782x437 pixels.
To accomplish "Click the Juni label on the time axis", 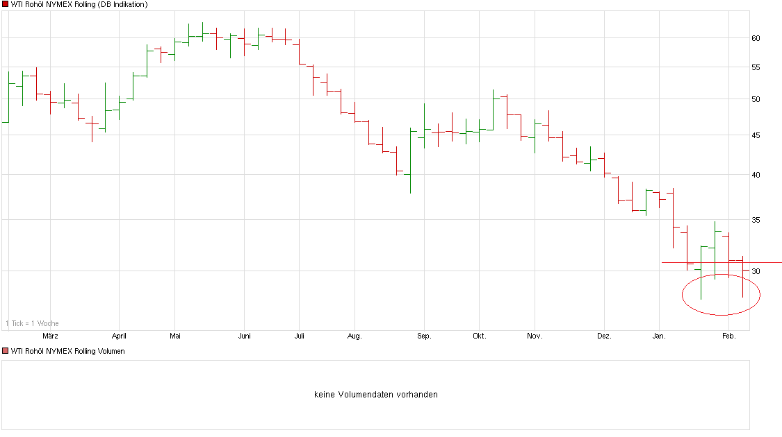I will click(x=245, y=335).
